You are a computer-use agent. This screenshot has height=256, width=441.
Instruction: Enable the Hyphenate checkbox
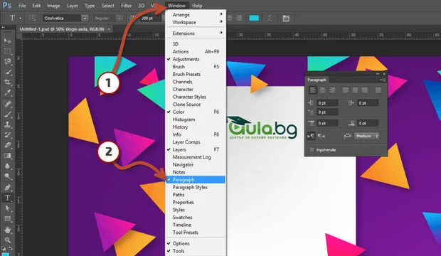(x=312, y=149)
